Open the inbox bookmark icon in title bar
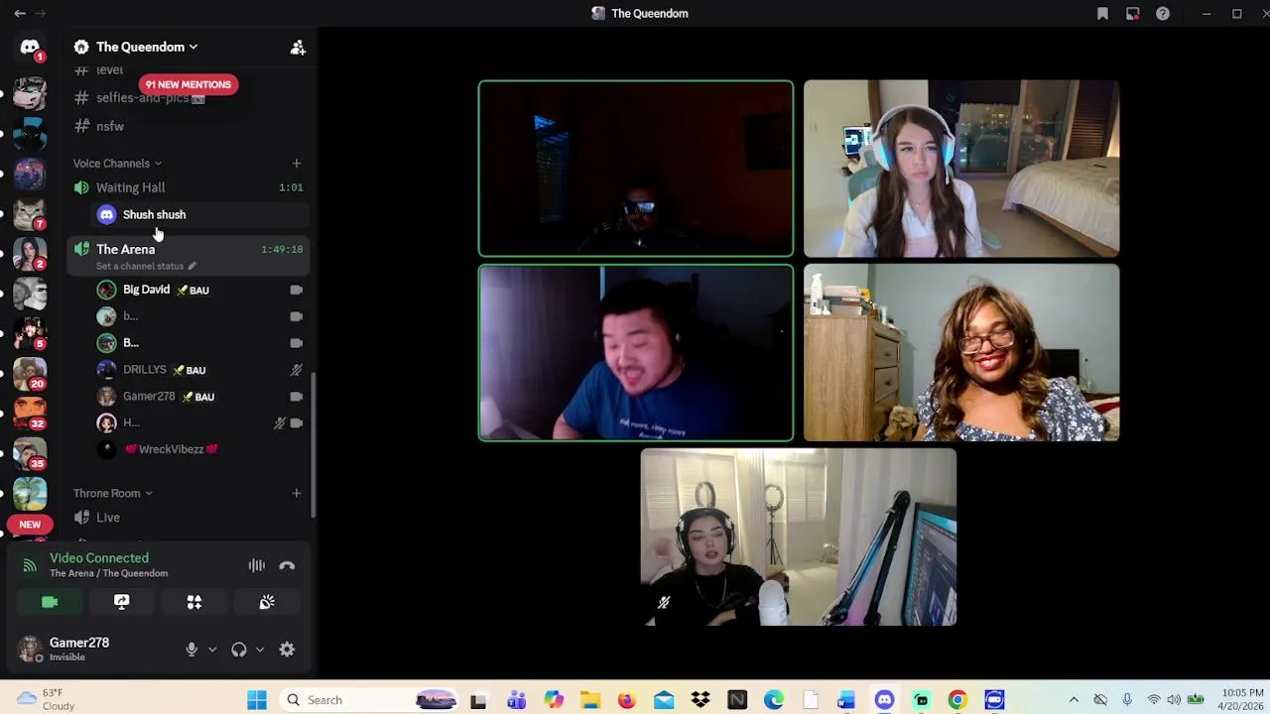1270x714 pixels. (1102, 13)
